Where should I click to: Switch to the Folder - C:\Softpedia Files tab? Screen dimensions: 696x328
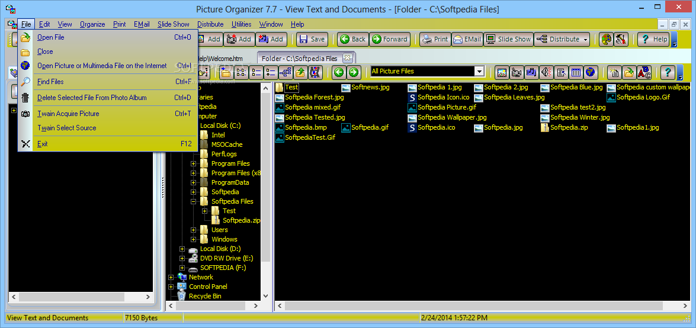(300, 58)
